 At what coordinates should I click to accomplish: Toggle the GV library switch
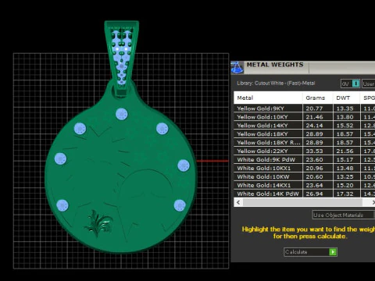click(351, 84)
